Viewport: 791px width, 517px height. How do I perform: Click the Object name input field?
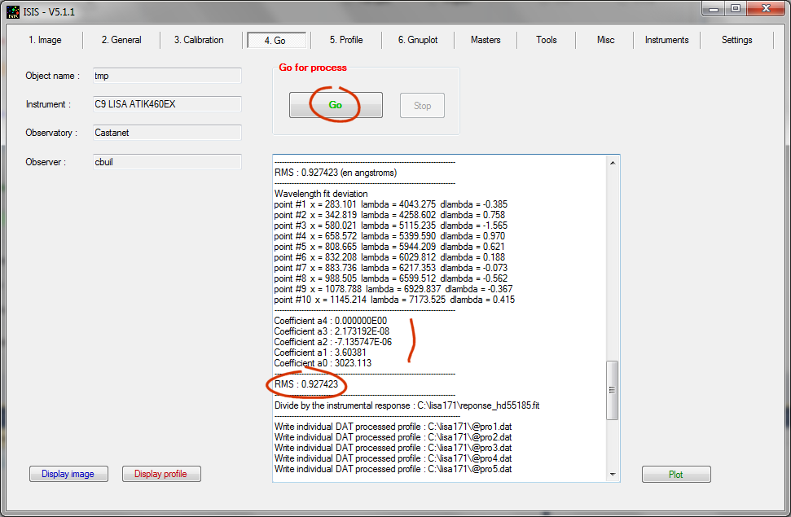coord(166,76)
